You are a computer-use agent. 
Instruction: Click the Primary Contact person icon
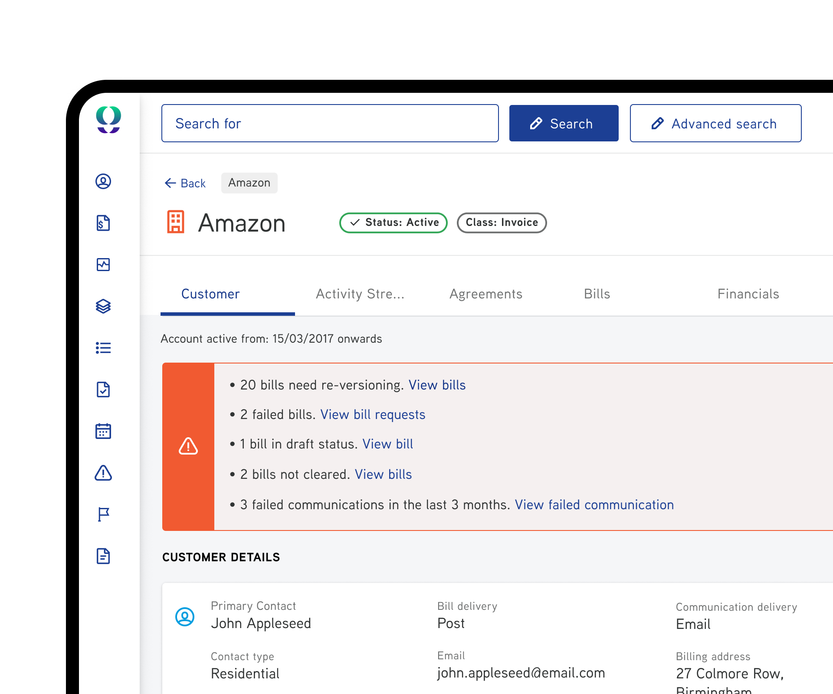click(x=185, y=616)
